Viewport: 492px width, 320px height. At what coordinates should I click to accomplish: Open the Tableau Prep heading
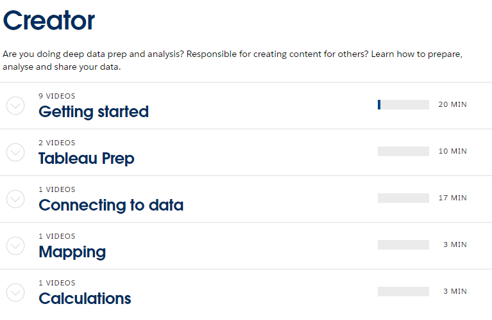tap(87, 159)
